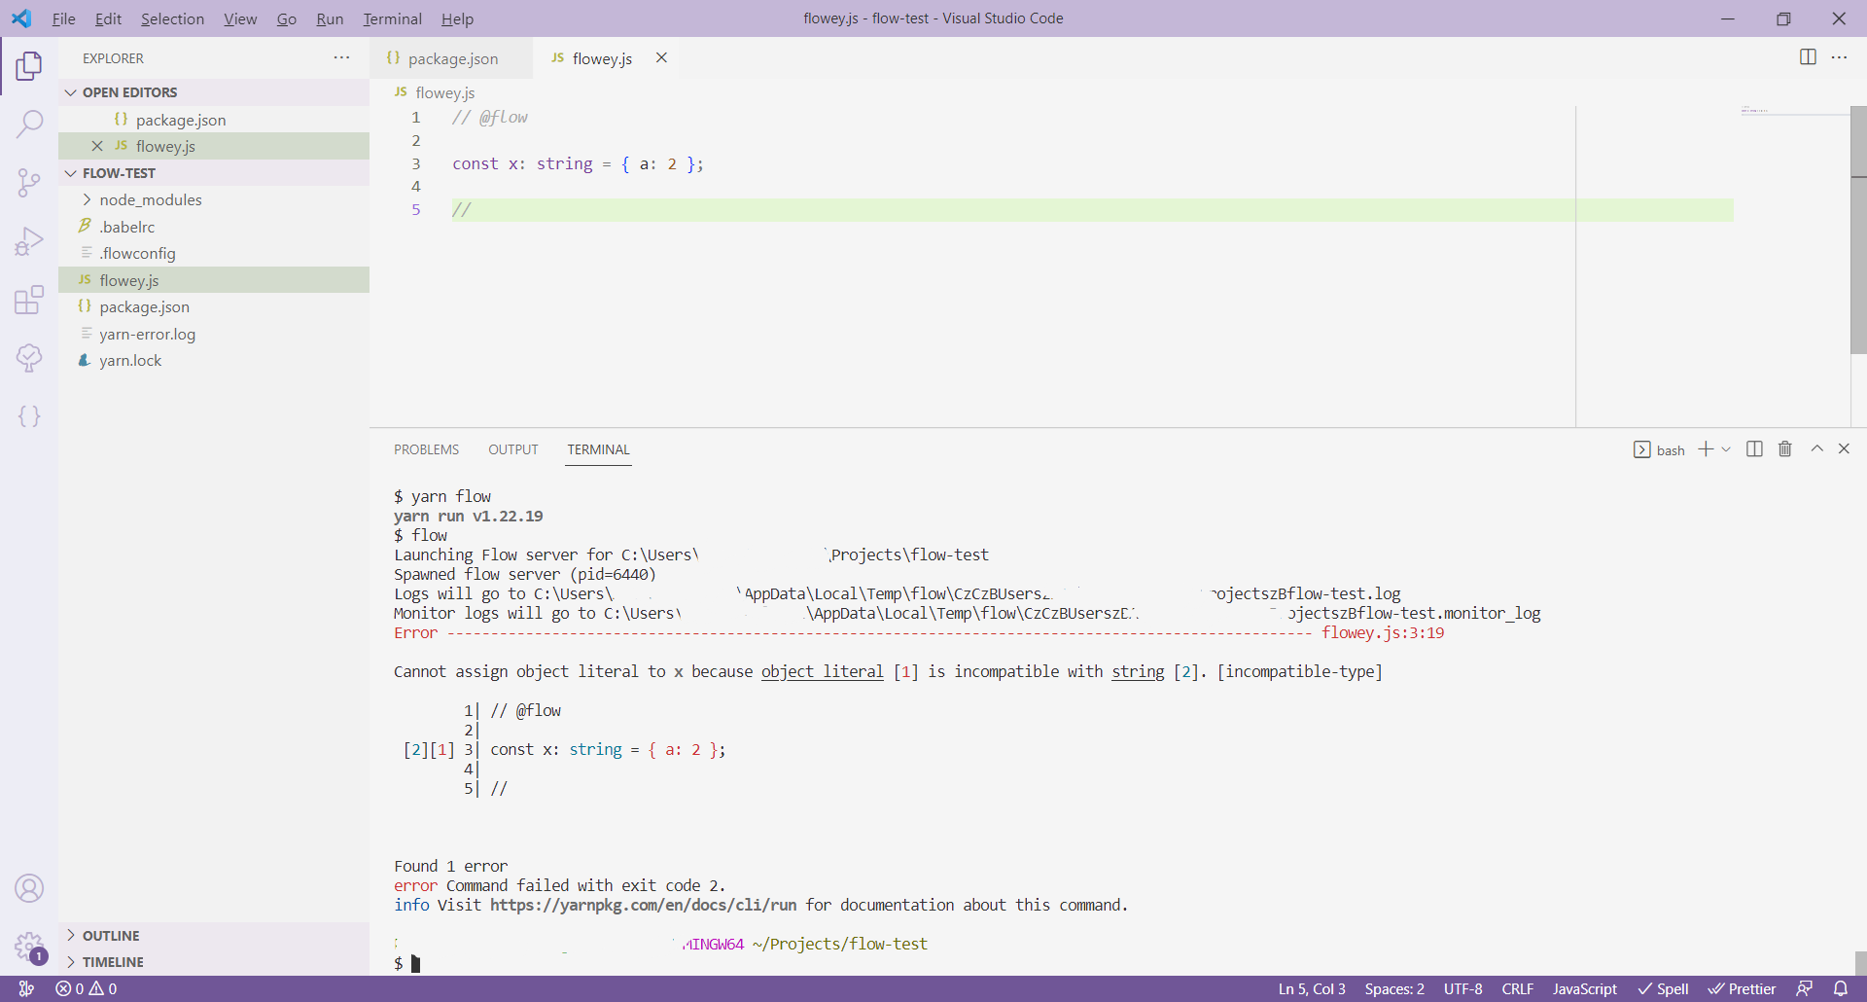The image size is (1867, 1002).
Task: Open the Source Control view
Action: 29,183
